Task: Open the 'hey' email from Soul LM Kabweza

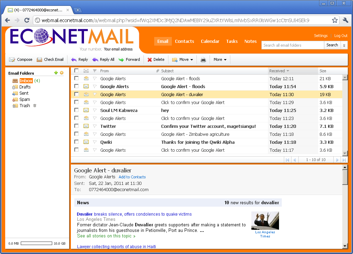Action: (x=206, y=110)
